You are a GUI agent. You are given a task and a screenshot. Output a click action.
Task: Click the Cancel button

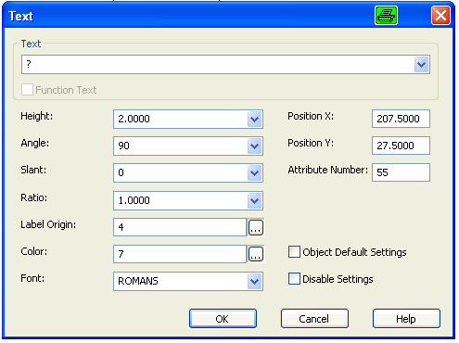pyautogui.click(x=314, y=319)
